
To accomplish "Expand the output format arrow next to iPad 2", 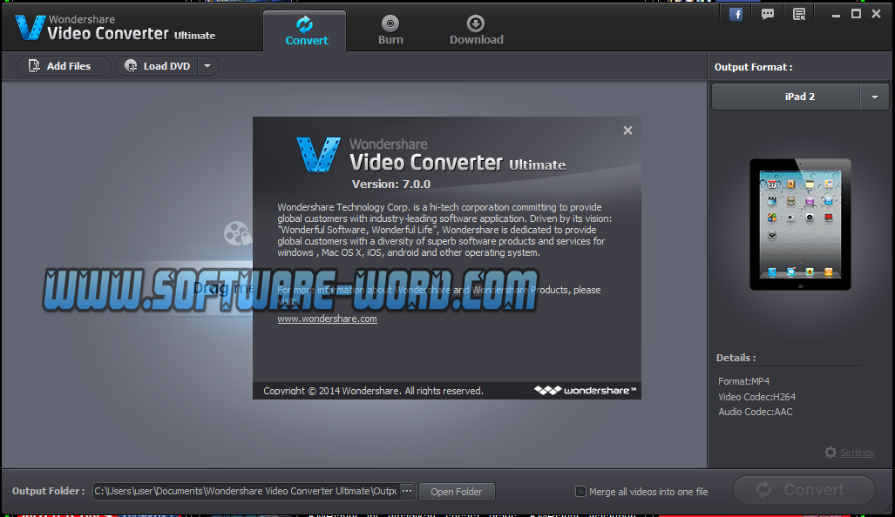I will point(874,97).
